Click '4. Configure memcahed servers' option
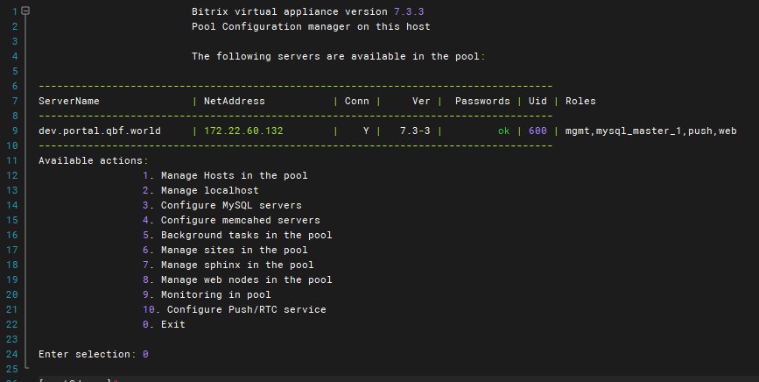759x382 pixels. [231, 220]
